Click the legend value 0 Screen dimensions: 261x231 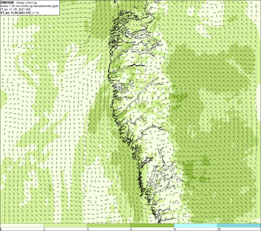(1, 229)
